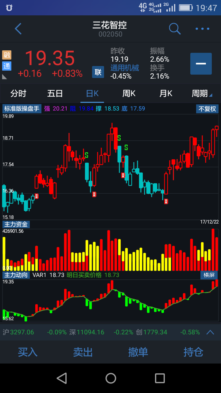
Task: Open the 沪 3297.06 index
Action: (x=18, y=332)
